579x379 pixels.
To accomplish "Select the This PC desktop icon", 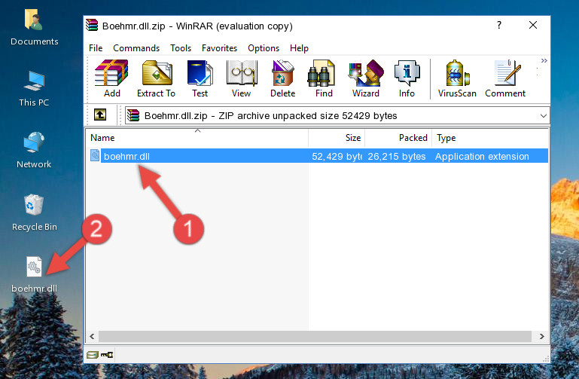I will point(34,89).
